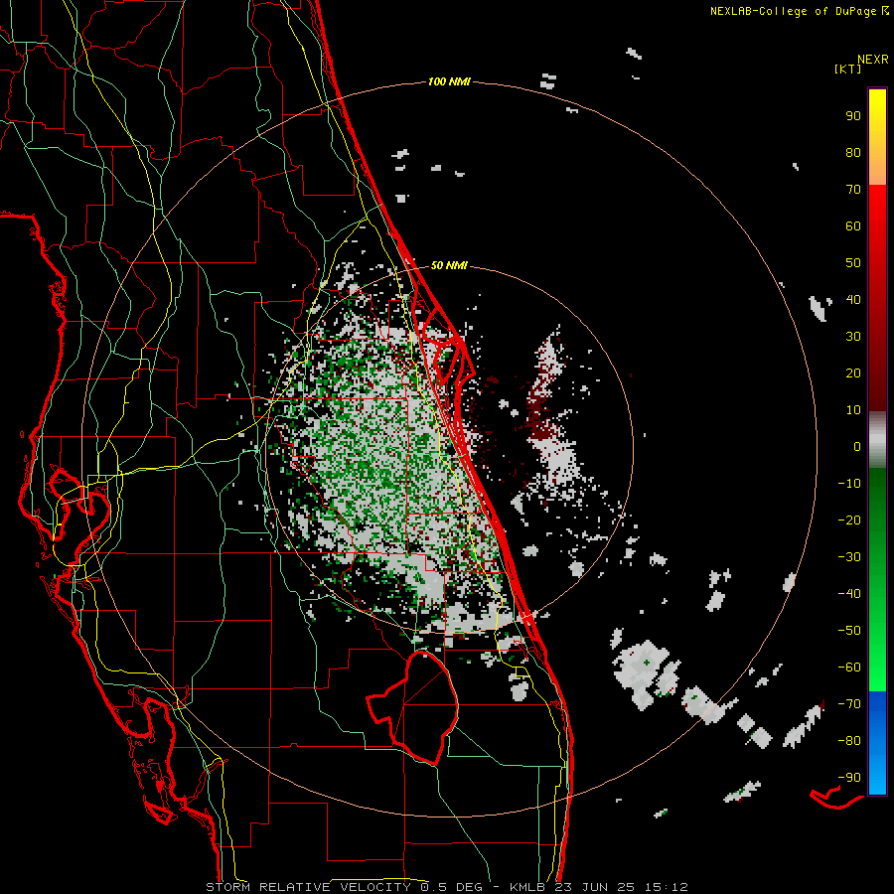Click the -30 scale value
The height and width of the screenshot is (894, 894).
(x=849, y=557)
